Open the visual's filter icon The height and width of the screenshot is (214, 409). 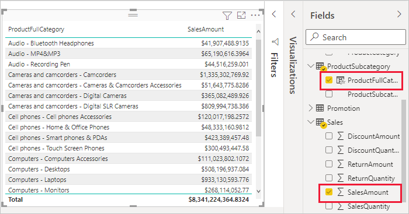[x=227, y=16]
